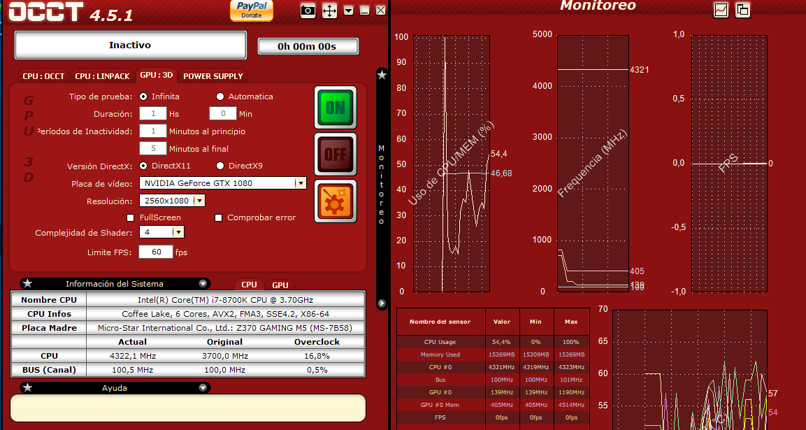
Task: Click the Inactivo status box
Action: pyautogui.click(x=131, y=45)
